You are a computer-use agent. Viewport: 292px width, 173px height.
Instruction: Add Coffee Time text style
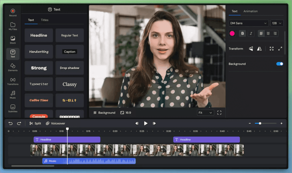pyautogui.click(x=39, y=101)
